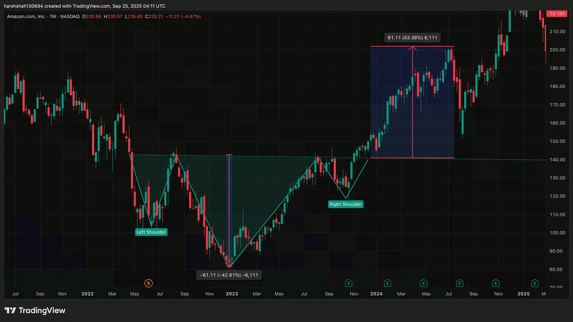573x322 pixels.
Task: Click the 130.00 price axis label
Action: (557, 178)
